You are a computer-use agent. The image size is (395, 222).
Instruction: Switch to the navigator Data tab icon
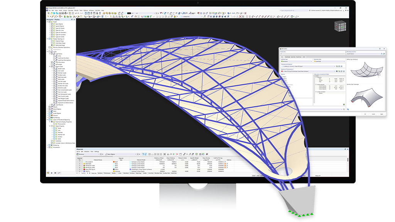click(48, 173)
